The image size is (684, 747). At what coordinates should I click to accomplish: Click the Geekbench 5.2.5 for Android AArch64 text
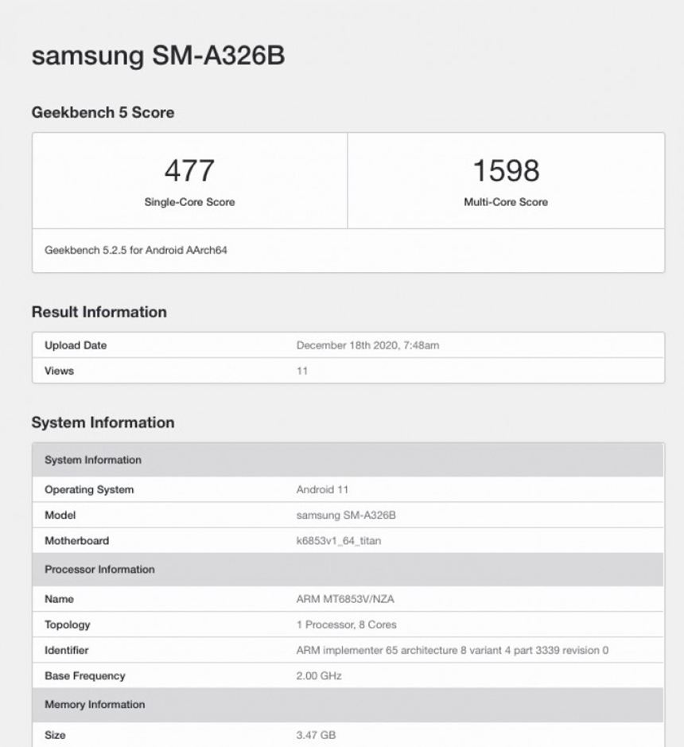[x=136, y=251]
